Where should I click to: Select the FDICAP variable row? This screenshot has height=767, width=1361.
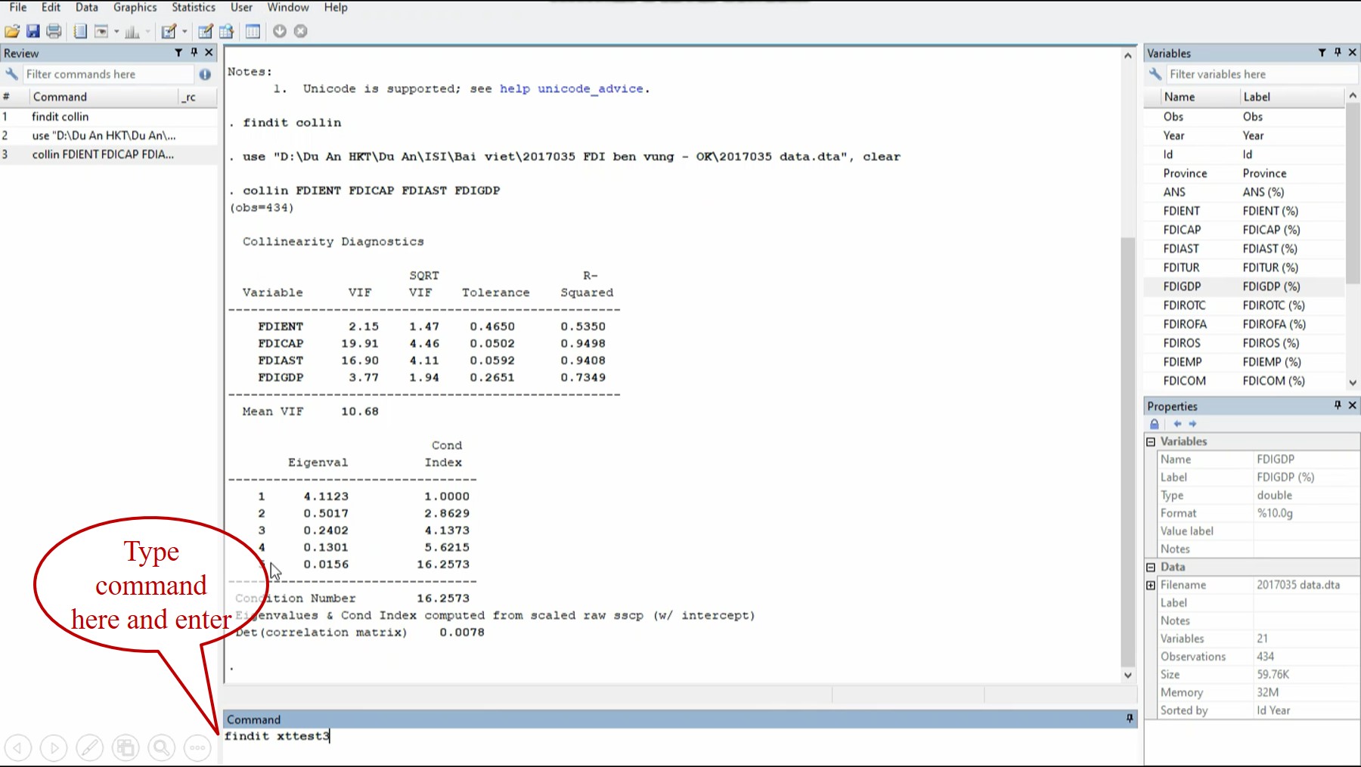pyautogui.click(x=1245, y=230)
